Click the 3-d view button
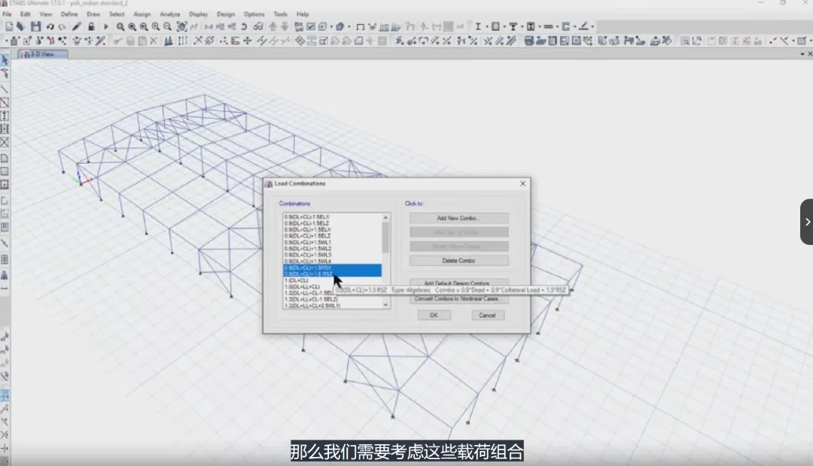 tap(208, 26)
